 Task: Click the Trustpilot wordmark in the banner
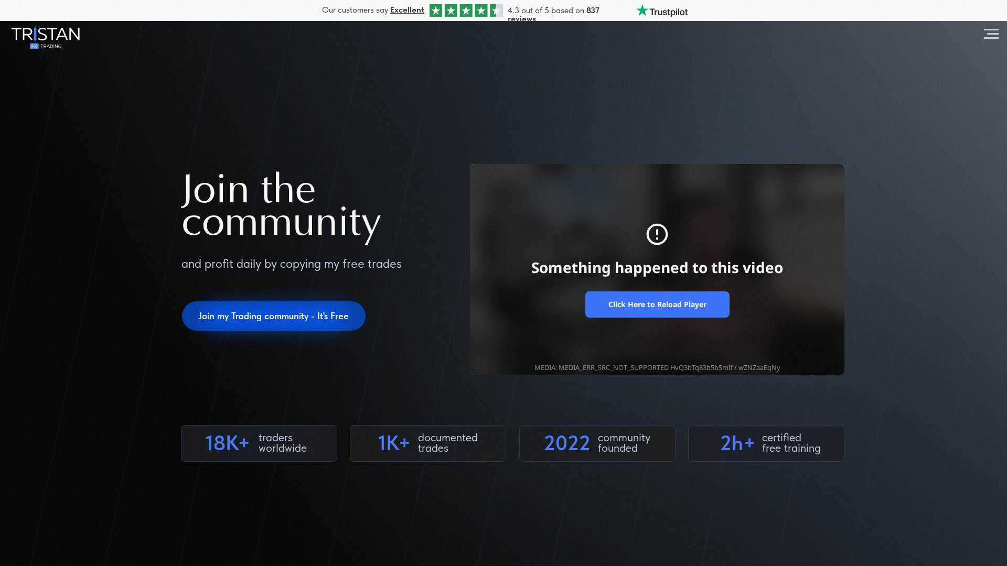pyautogui.click(x=667, y=10)
